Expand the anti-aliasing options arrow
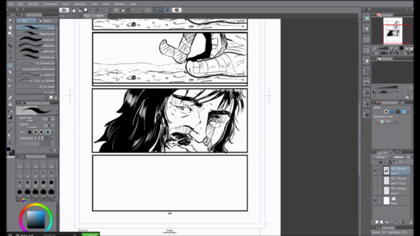Viewport: 420px width, 236px height. (x=52, y=132)
